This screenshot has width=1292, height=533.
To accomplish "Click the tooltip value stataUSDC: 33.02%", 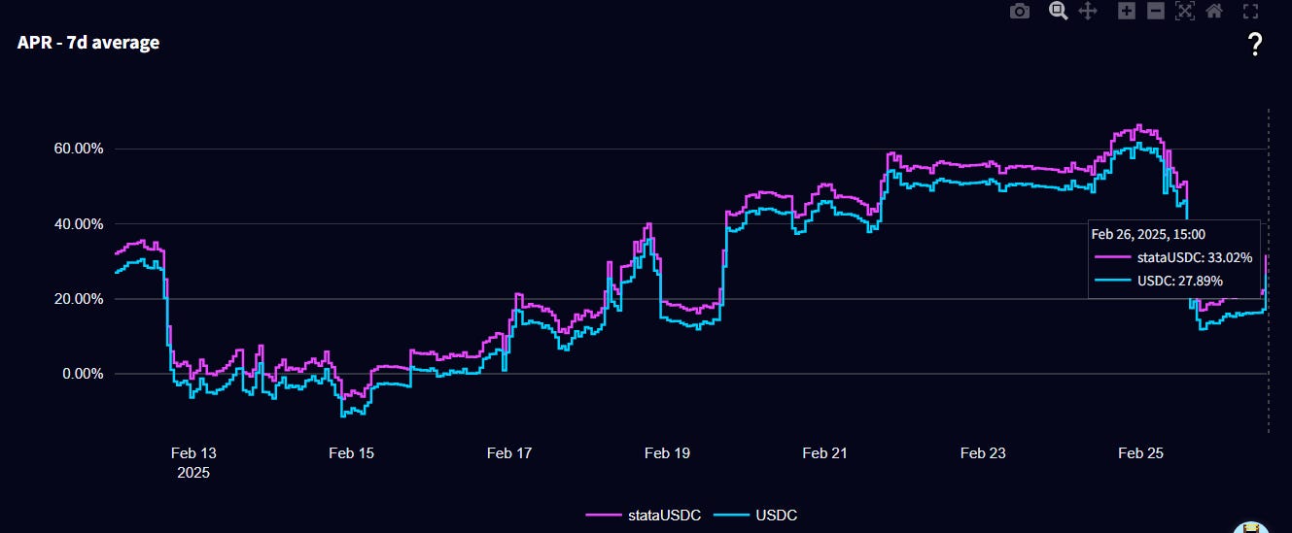I will pos(1195,258).
